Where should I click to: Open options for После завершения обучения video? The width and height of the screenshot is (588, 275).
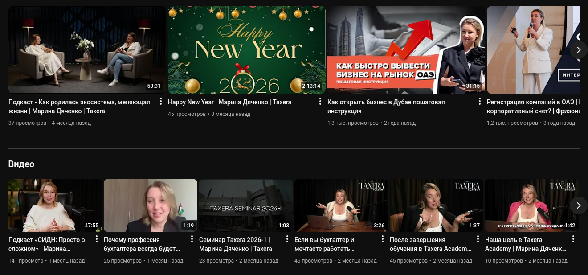click(x=478, y=239)
